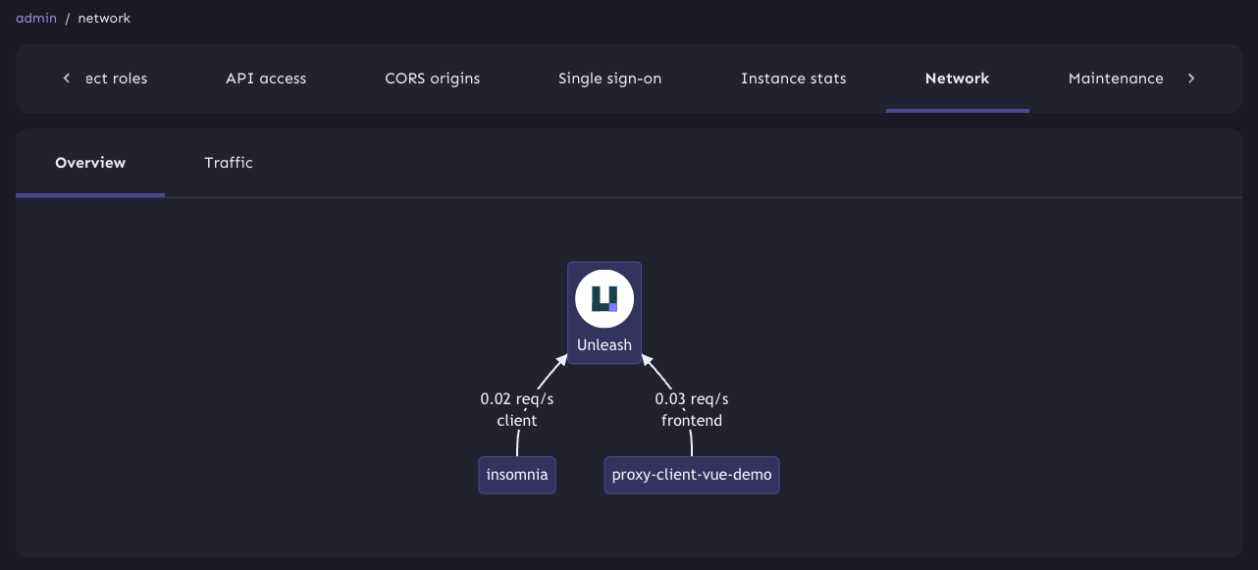Screen dimensions: 1258x570
Task: Switch to the Traffic sub-tab
Action: 229,163
